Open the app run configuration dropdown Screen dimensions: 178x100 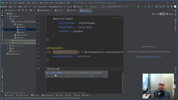point(94,7)
